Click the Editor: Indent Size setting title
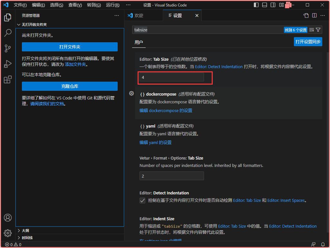Viewport: 330px width, 248px height. [157, 219]
